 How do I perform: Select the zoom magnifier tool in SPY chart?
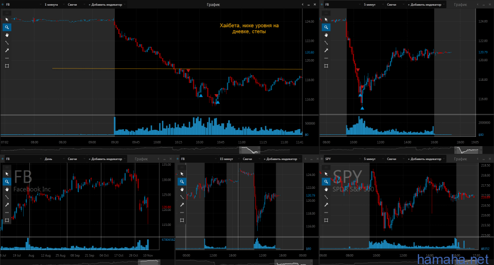click(326, 182)
